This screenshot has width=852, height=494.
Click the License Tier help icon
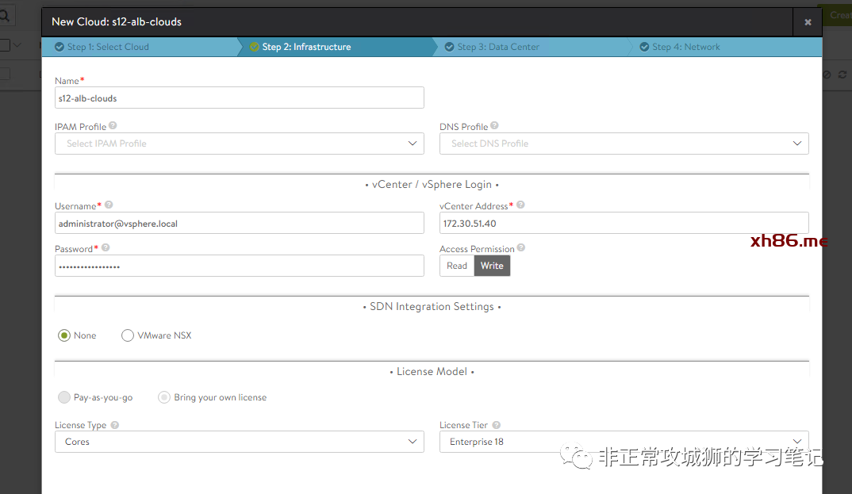(x=497, y=425)
